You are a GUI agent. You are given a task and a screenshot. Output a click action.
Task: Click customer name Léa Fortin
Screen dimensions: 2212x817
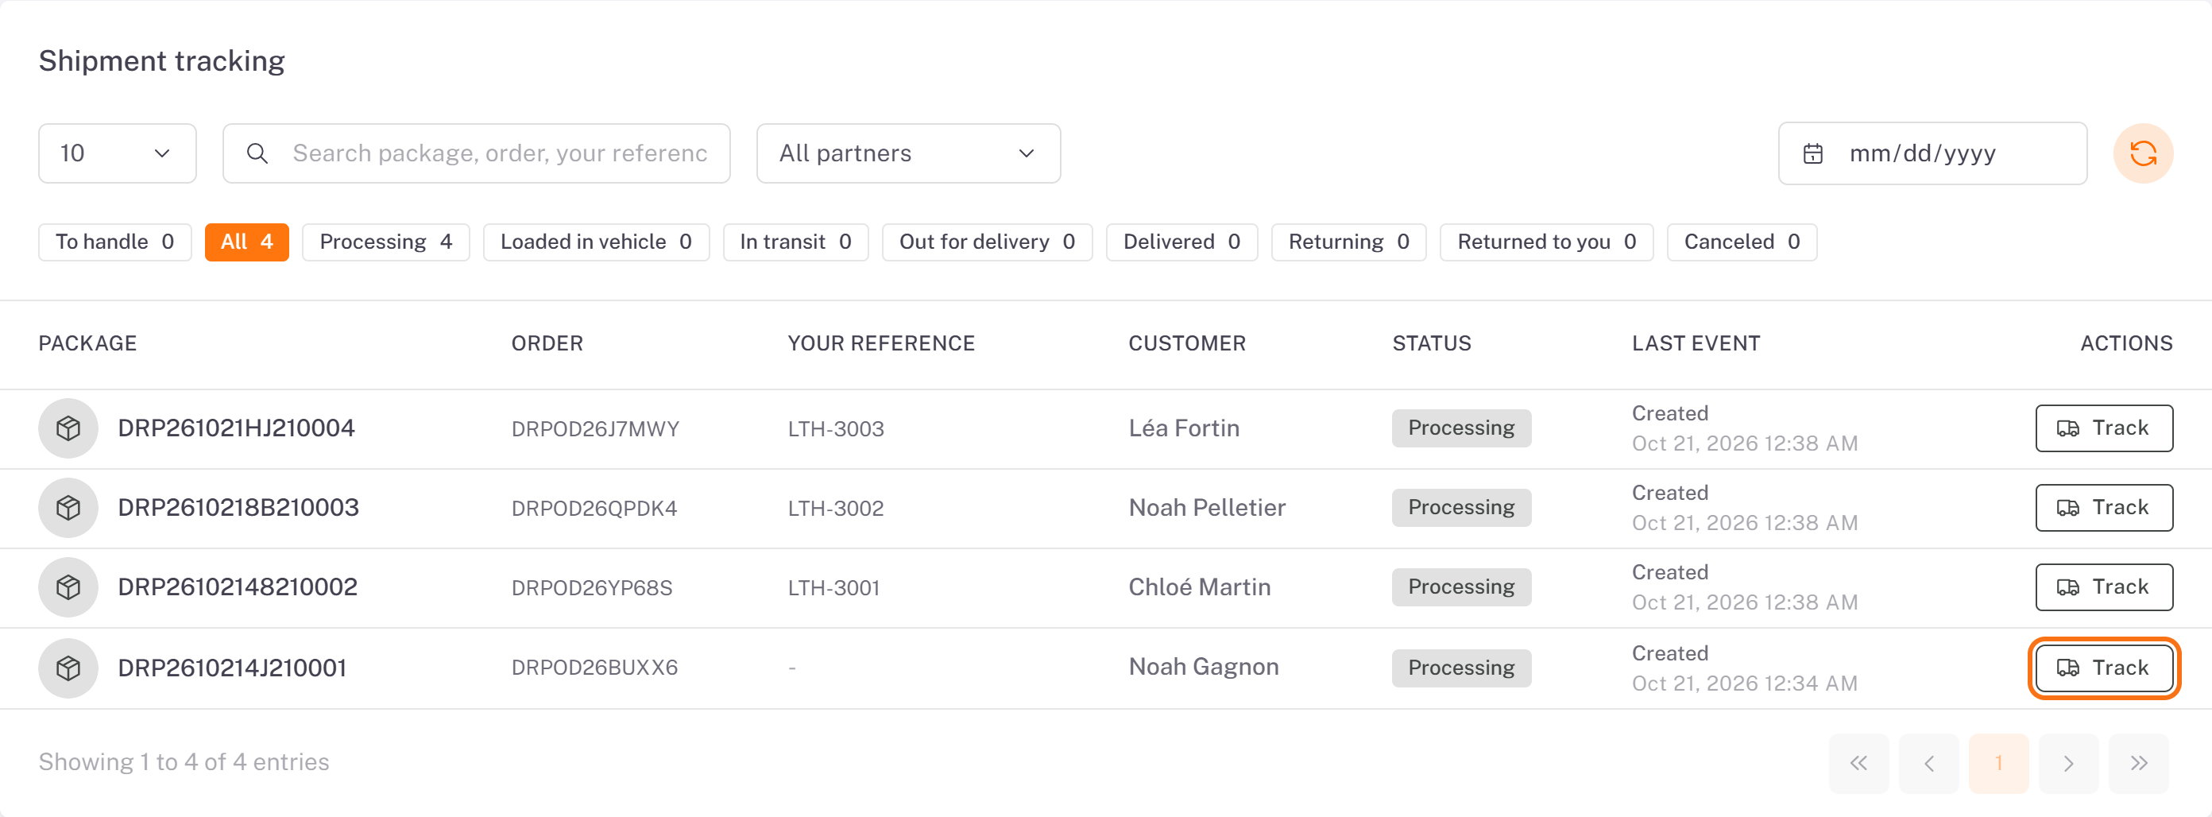coord(1183,428)
